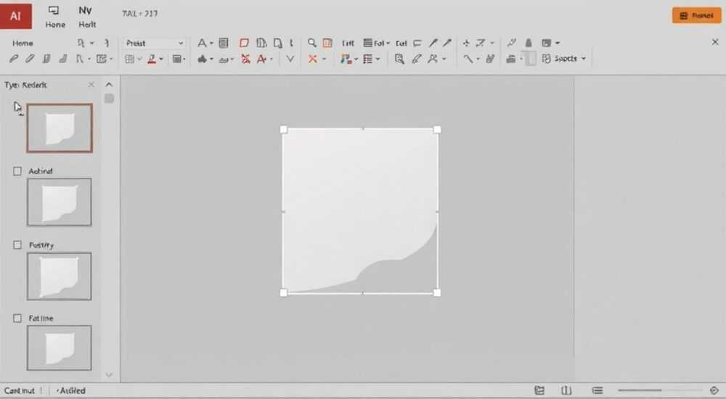The image size is (726, 399).
Task: Click the side panel scrollbar thumb
Action: coord(110,98)
